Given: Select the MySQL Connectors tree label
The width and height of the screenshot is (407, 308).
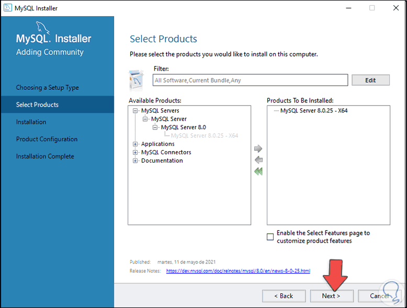Looking at the screenshot, I should coord(166,152).
